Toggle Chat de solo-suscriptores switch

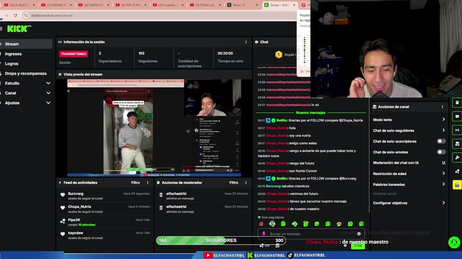441,141
